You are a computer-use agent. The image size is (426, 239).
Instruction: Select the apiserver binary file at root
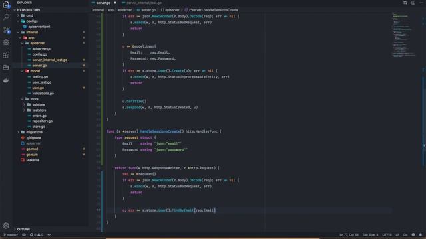[x=33, y=143]
